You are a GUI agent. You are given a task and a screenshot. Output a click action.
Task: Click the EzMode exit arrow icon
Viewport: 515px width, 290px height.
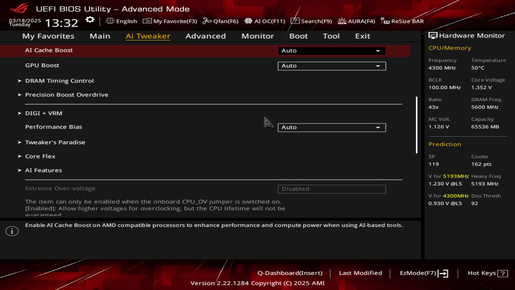(443, 273)
